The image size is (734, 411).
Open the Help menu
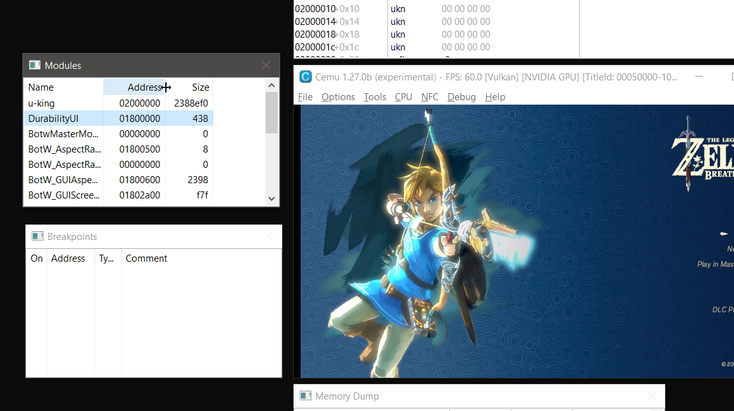pos(495,96)
